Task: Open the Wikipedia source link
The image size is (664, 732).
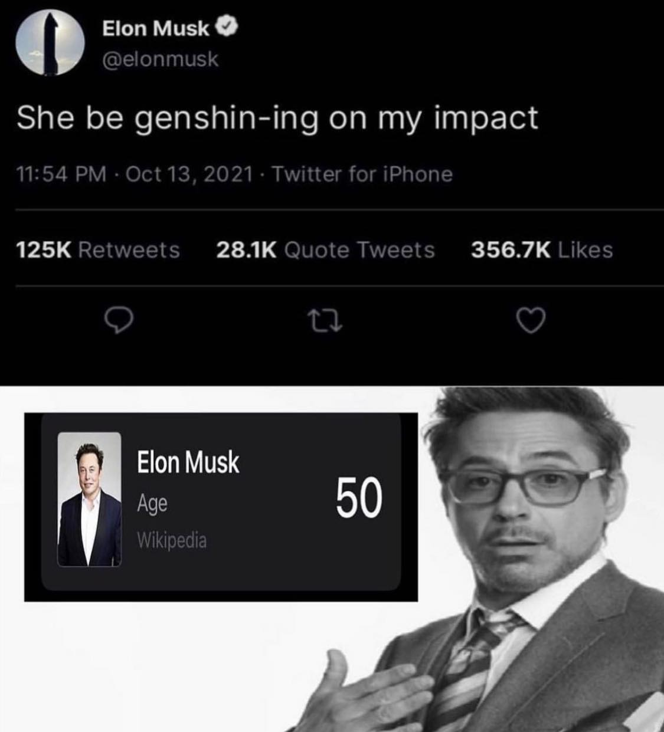Action: coord(172,540)
